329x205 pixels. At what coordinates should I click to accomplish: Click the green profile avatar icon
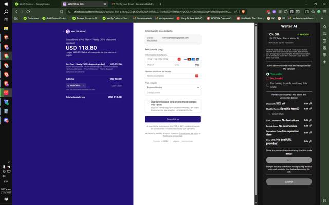(x=319, y=12)
